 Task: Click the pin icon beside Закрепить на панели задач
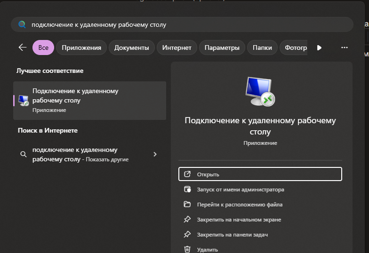187,235
